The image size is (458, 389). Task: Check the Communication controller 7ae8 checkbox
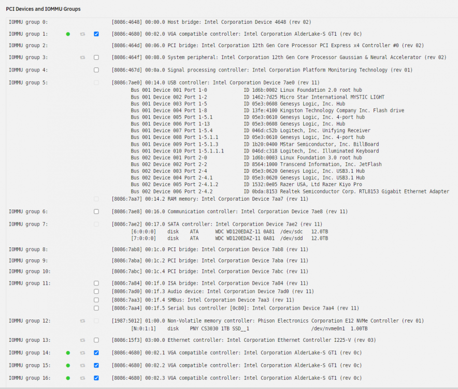click(96, 212)
